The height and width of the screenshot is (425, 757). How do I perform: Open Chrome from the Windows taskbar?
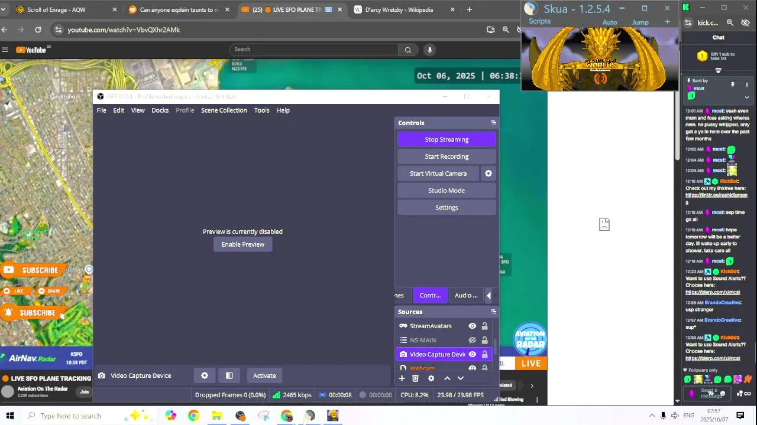193,416
